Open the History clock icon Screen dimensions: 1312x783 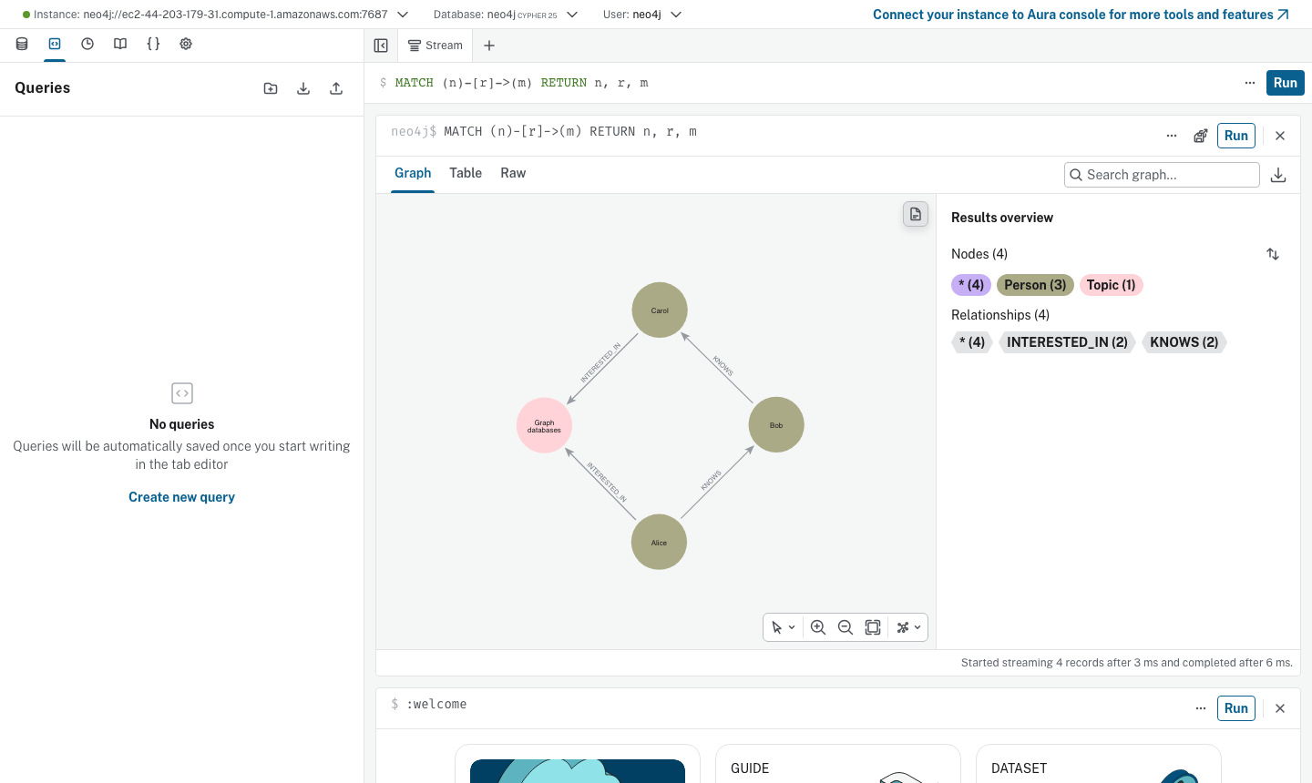87,44
